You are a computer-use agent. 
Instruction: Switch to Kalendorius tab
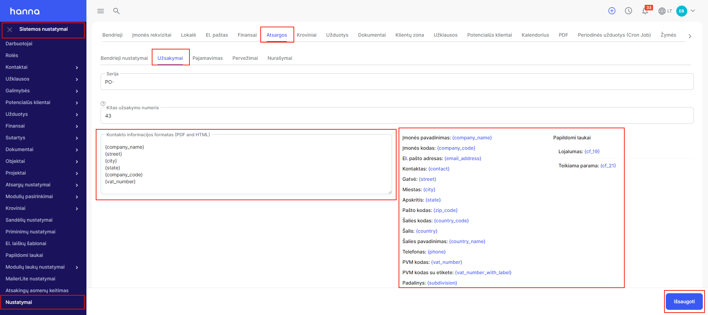coord(535,35)
